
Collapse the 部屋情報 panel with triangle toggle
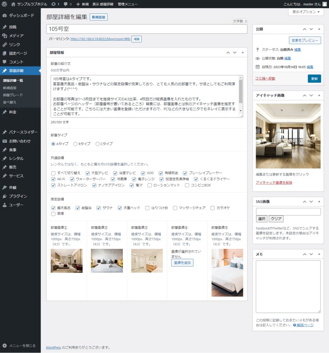[x=243, y=53]
